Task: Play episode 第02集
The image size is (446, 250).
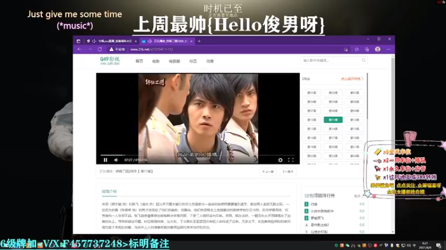Action: pyautogui.click(x=333, y=93)
